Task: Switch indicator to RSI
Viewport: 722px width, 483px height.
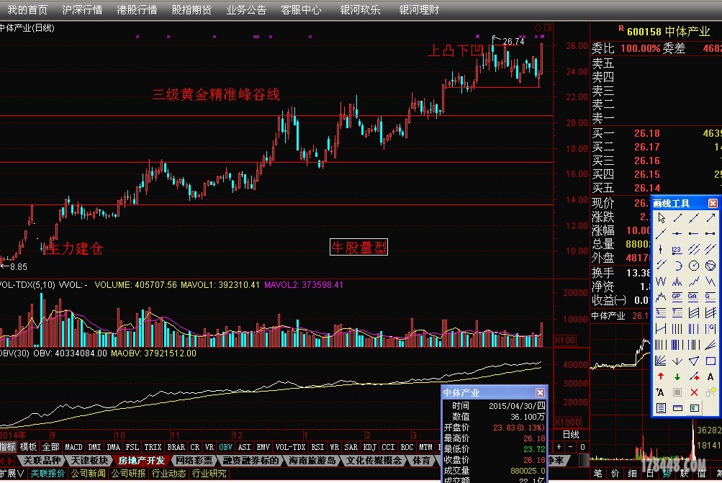Action: point(317,447)
